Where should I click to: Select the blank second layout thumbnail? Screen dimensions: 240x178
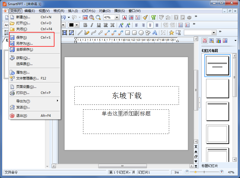217,88
